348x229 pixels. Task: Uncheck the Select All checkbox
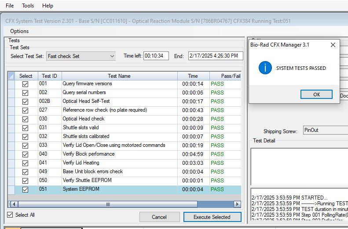tap(10, 215)
